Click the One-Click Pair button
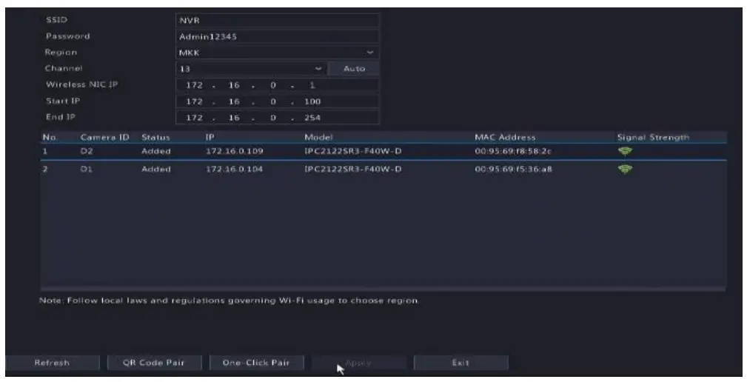This screenshot has height=382, width=747. point(256,363)
